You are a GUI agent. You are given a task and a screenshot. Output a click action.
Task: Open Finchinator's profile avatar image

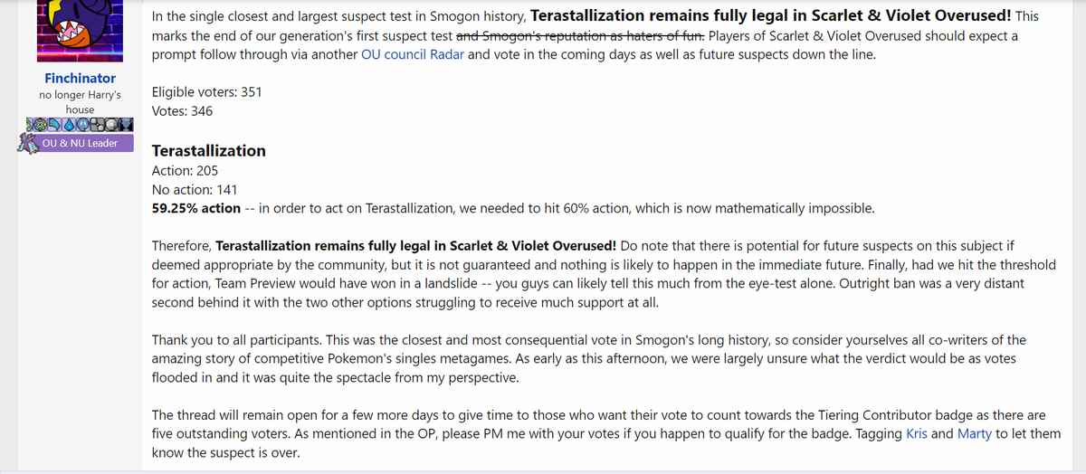click(80, 28)
